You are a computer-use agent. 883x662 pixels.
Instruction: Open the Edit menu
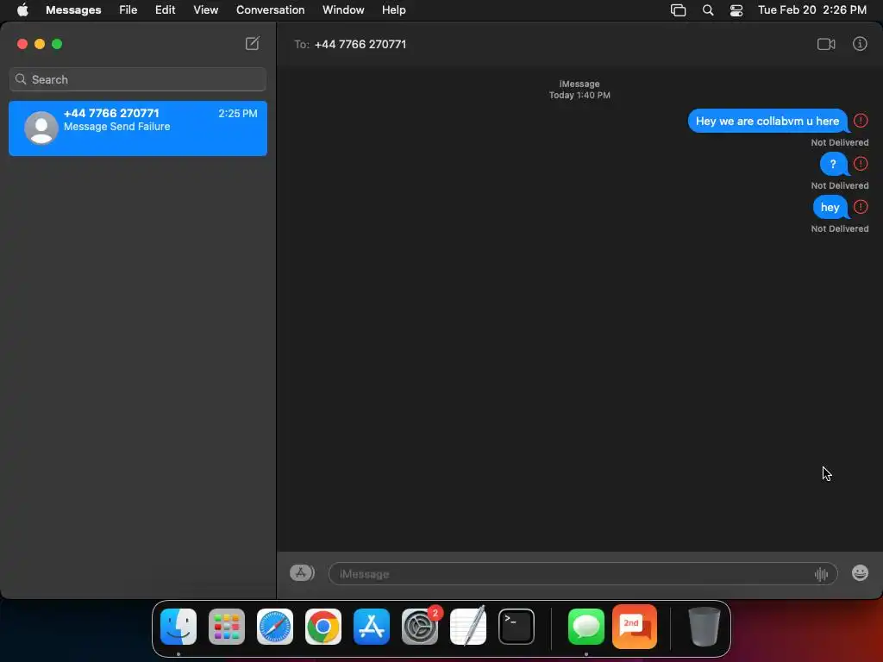[x=165, y=10]
